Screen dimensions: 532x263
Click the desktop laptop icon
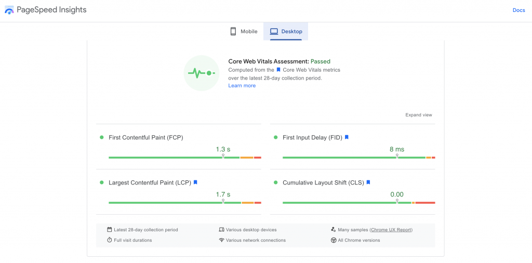[x=274, y=32]
